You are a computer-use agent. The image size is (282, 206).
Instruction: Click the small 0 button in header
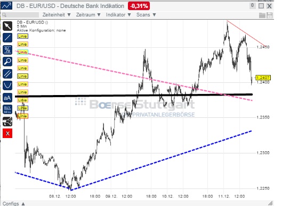(252, 5)
